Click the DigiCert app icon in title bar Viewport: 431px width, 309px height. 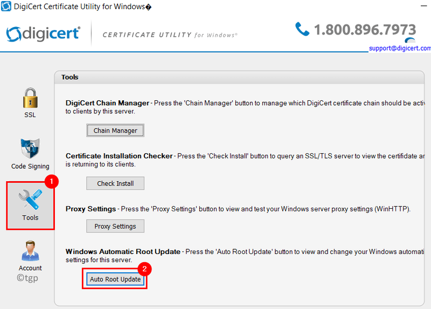(6, 6)
